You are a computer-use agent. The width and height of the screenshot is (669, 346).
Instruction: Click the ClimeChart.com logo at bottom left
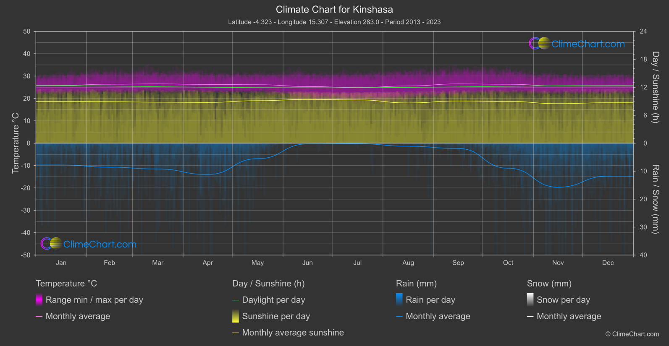[x=89, y=244]
